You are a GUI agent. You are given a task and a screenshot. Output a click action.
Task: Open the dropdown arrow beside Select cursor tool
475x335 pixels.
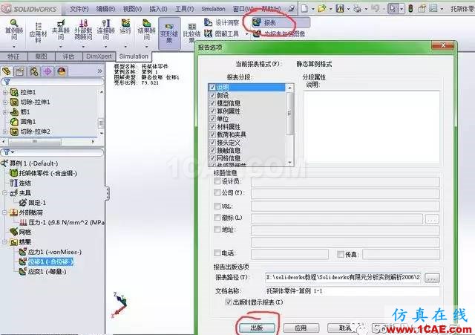pos(402,9)
